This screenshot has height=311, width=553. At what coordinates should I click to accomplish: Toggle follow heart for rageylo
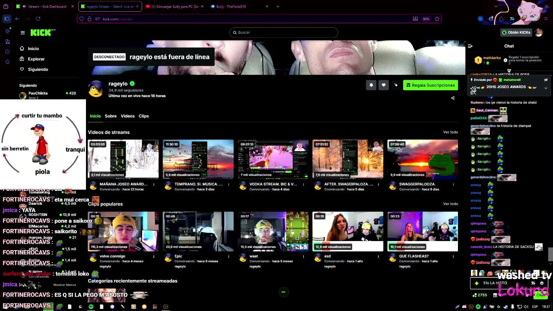[x=383, y=85]
